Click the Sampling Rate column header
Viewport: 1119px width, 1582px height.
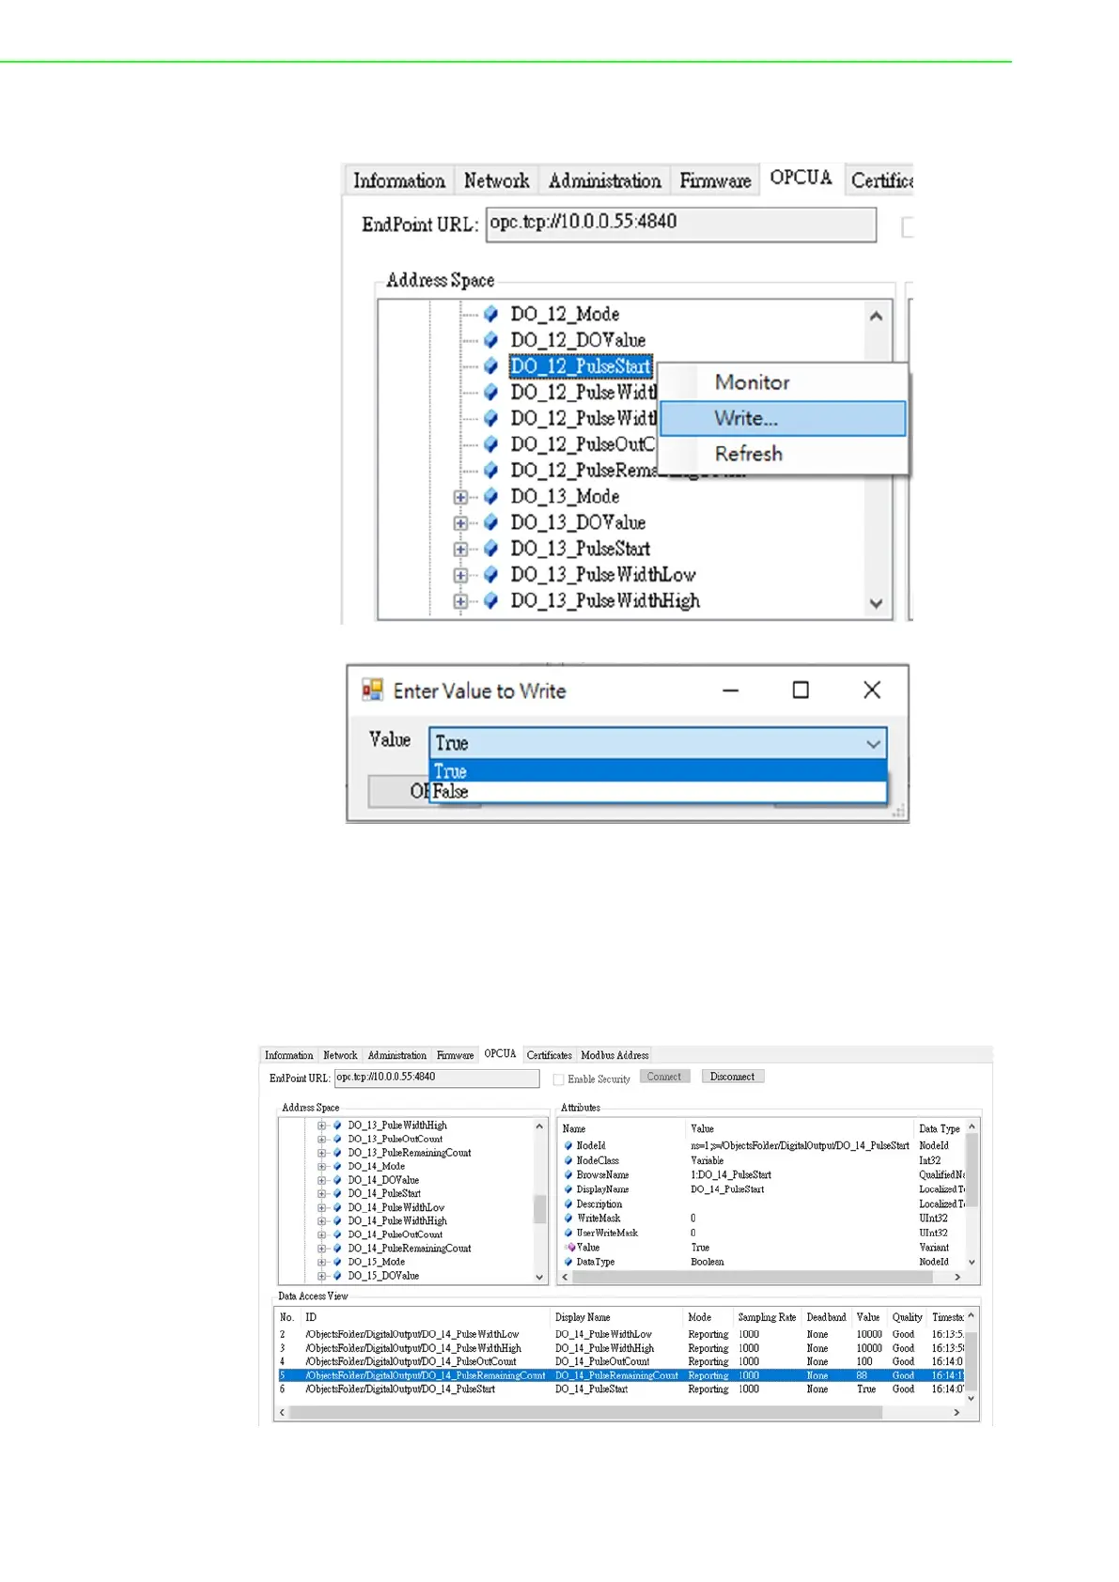point(767,1317)
